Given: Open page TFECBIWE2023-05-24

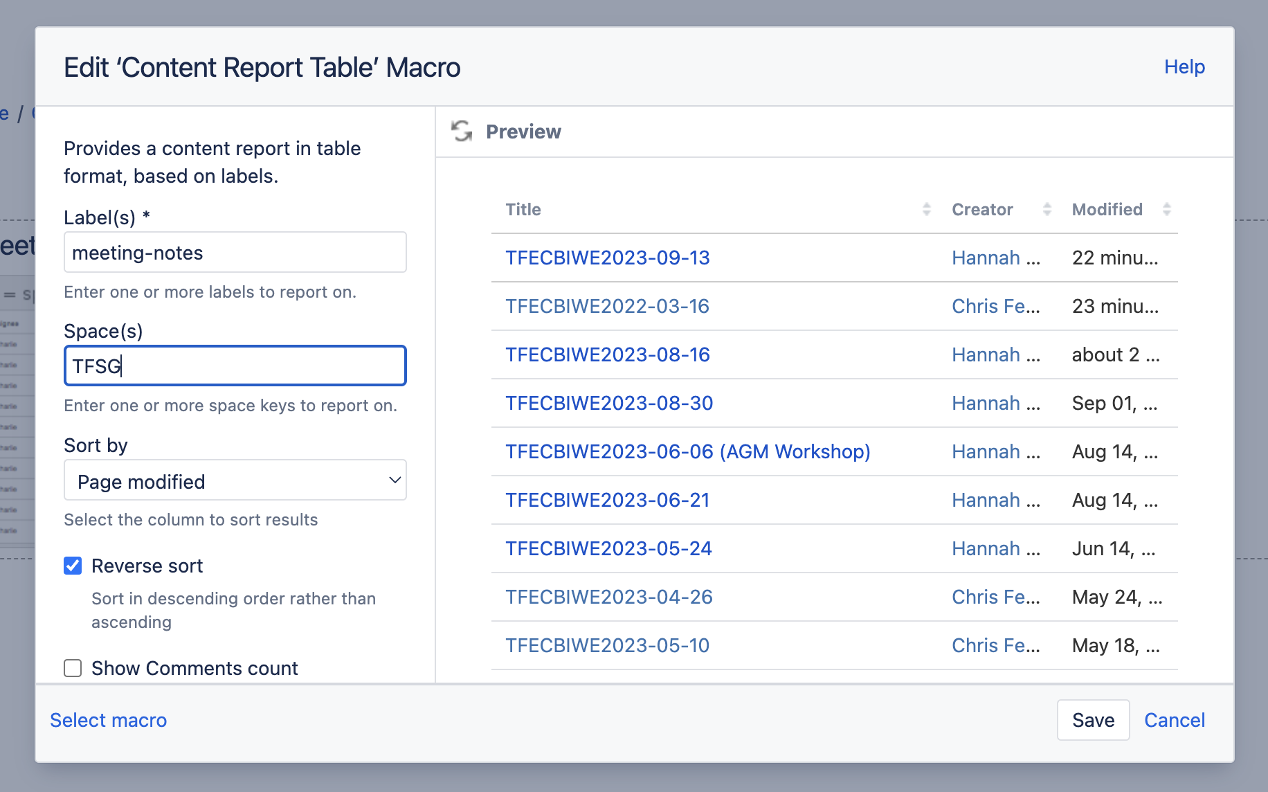Looking at the screenshot, I should point(609,548).
